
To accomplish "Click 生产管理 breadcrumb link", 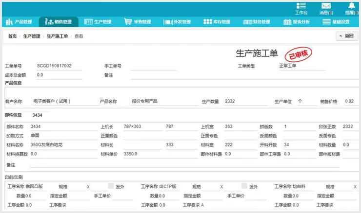I will coord(32,36).
